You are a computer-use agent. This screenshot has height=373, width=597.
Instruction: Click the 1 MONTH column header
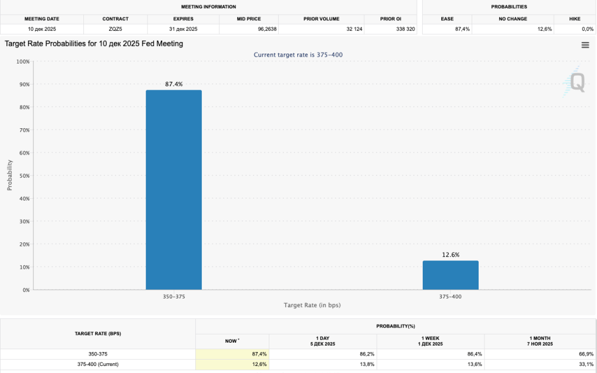click(x=539, y=341)
